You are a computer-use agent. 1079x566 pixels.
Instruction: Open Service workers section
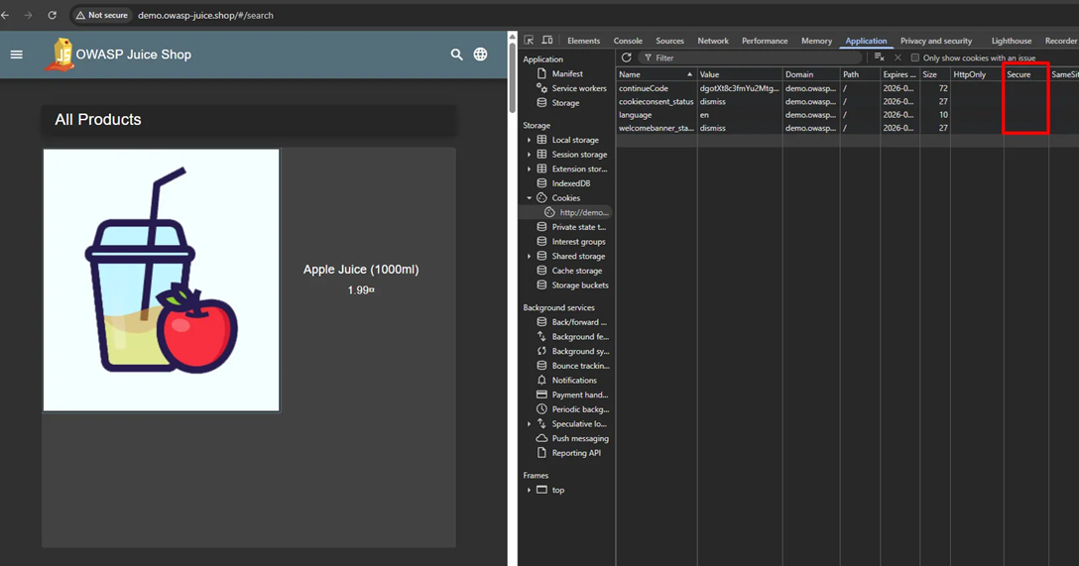point(579,88)
